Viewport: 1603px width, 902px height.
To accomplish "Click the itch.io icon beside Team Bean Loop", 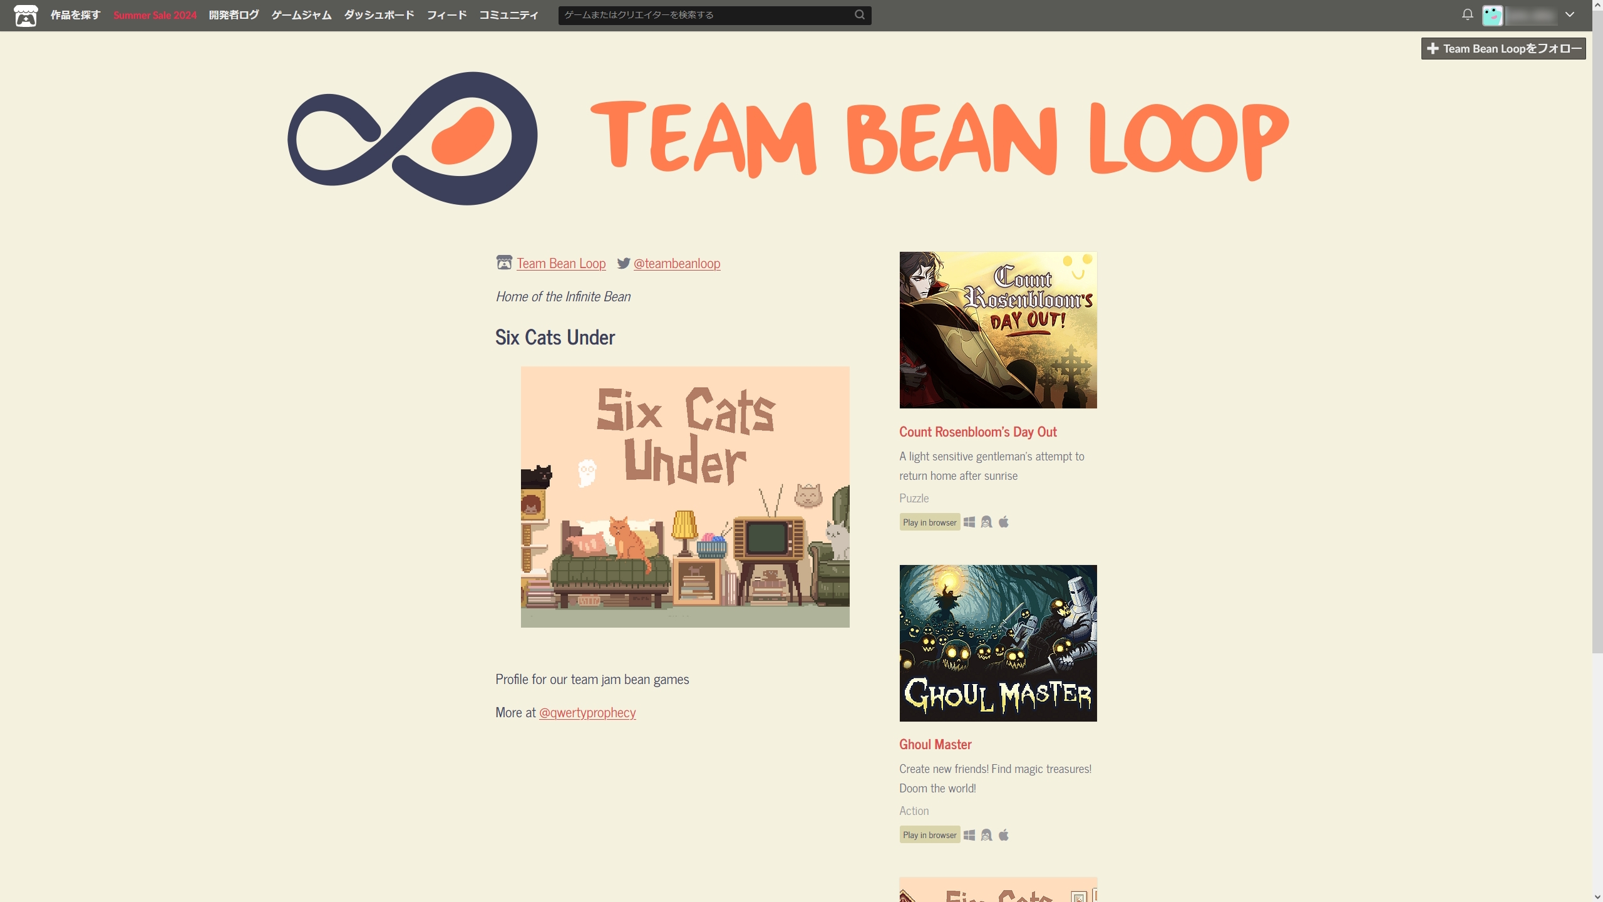I will pyautogui.click(x=504, y=263).
